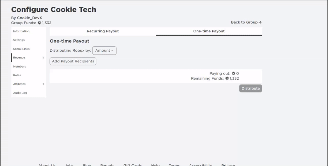Click the Robux icon beside Group Funds

[39, 23]
